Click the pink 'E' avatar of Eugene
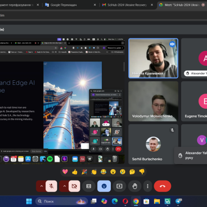This screenshot has width=207, height=207. click(203, 101)
